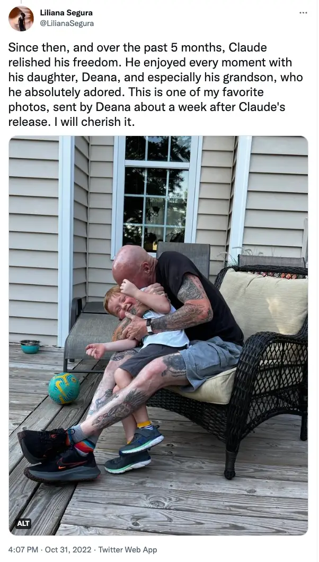The width and height of the screenshot is (319, 562).
Task: Click the tweet text about Claude's freedom
Action: 156,84
